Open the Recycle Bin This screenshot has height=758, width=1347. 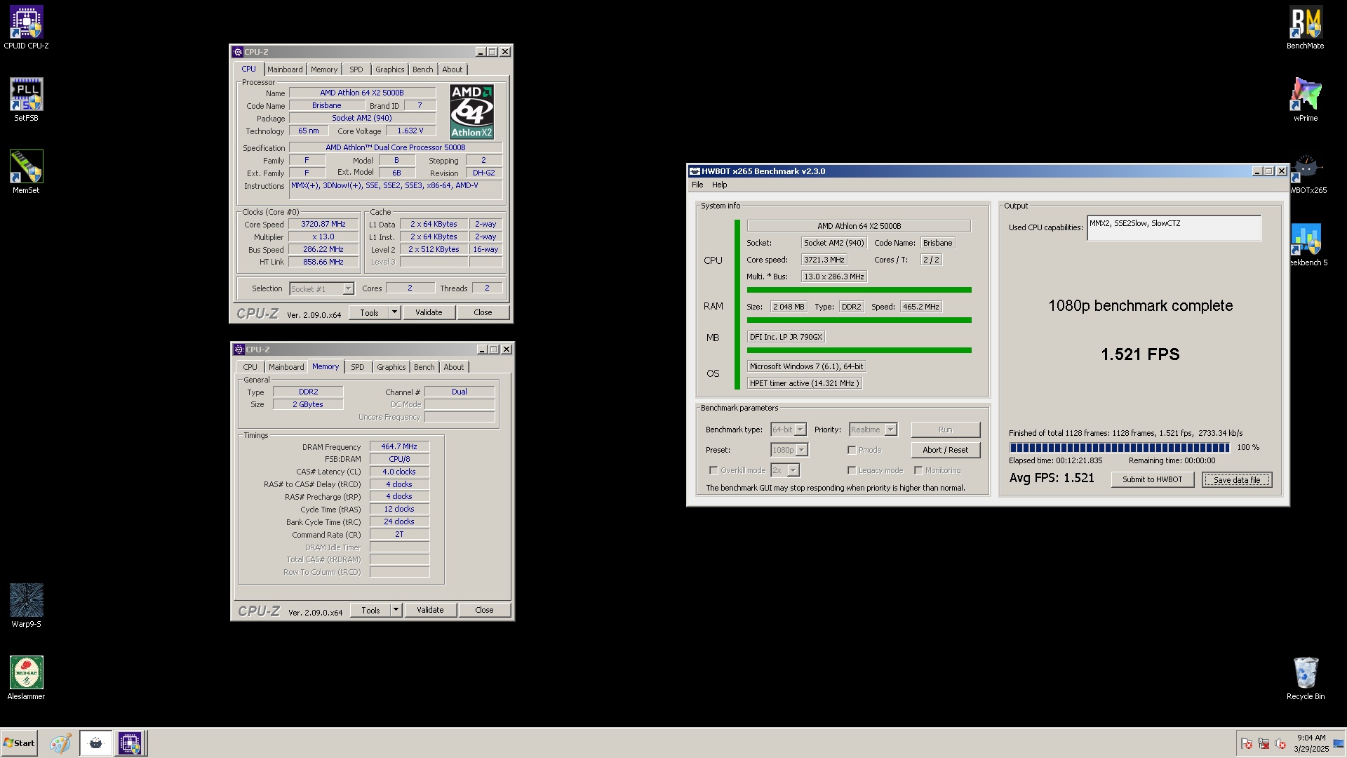pyautogui.click(x=1306, y=678)
